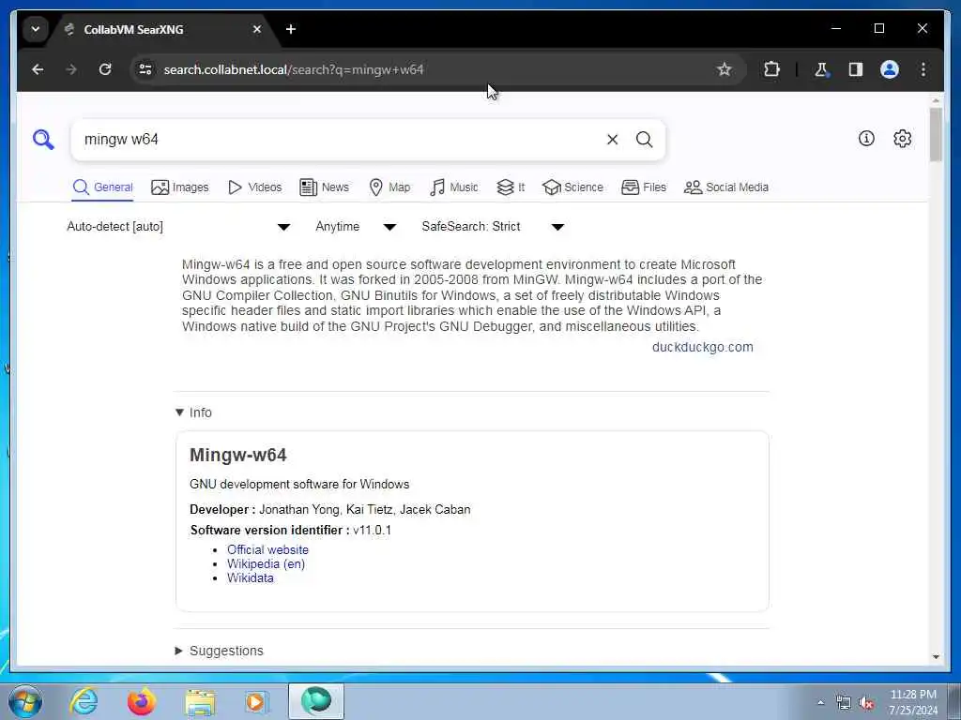
Task: Launch Internet Explorer from taskbar
Action: tap(84, 701)
